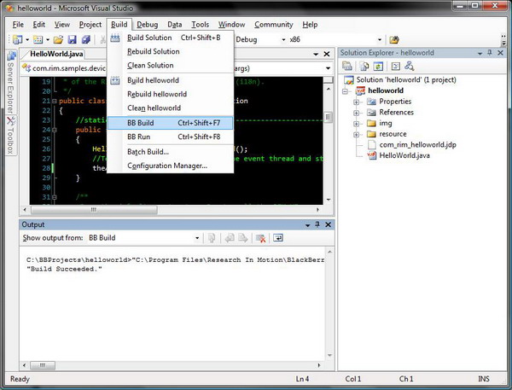Expand the References tree node
The image size is (512, 390).
coord(356,113)
